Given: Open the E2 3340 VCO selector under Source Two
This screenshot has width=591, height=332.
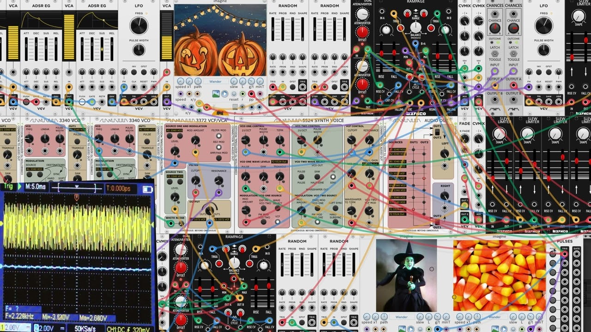Looking at the screenshot, I should click(x=175, y=176).
